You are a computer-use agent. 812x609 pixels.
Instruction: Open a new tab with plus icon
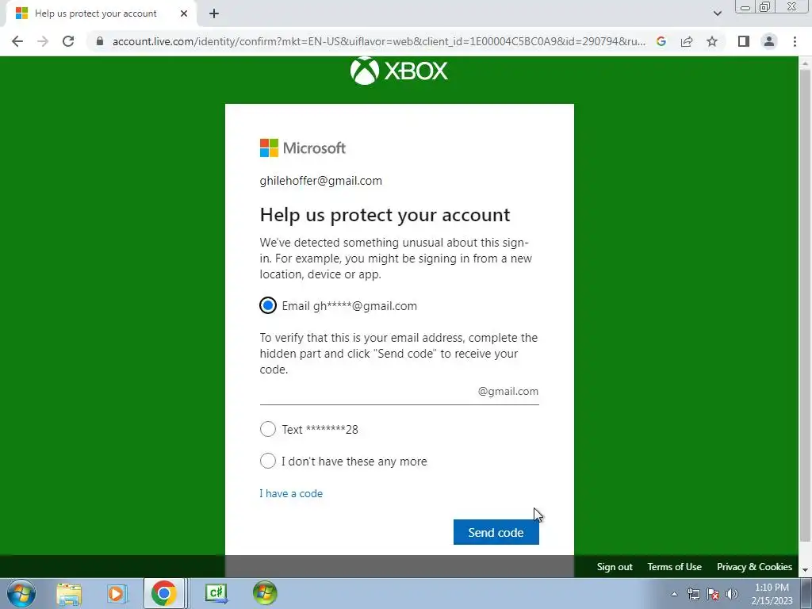click(x=214, y=14)
